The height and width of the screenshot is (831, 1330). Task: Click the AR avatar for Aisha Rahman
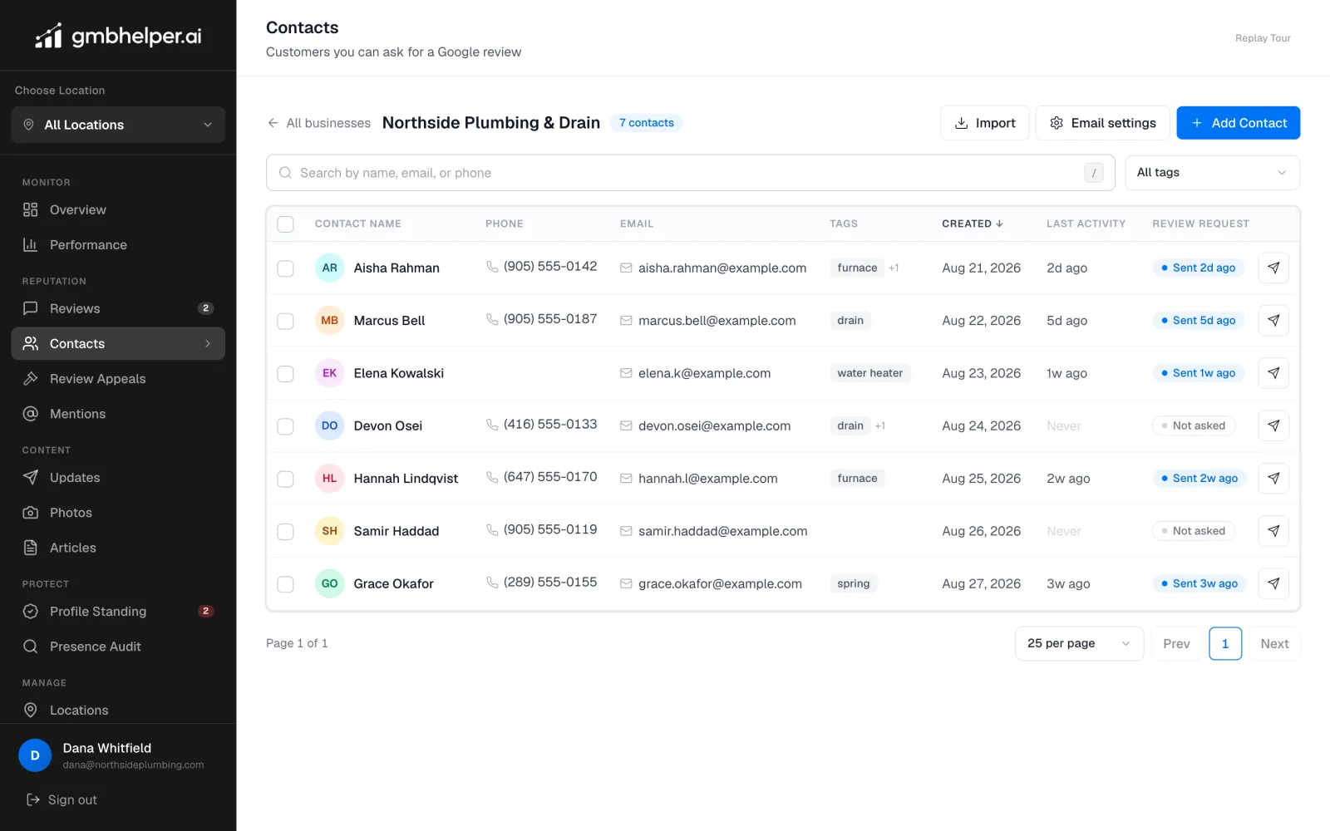coord(329,268)
